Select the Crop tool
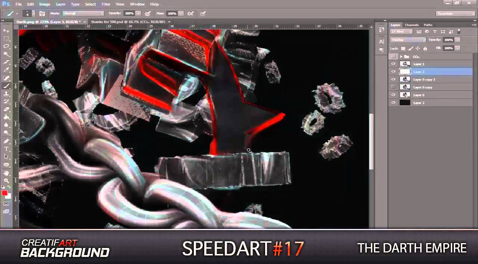This screenshot has height=264, width=478. tap(6, 62)
